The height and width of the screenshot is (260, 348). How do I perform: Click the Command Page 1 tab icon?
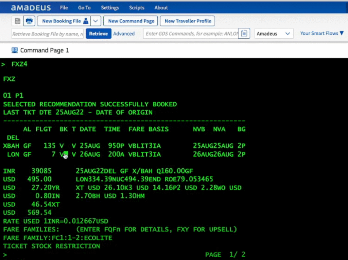tap(14, 50)
